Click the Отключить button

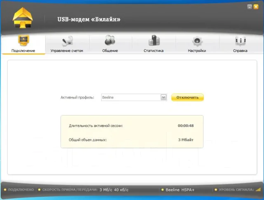(x=187, y=97)
